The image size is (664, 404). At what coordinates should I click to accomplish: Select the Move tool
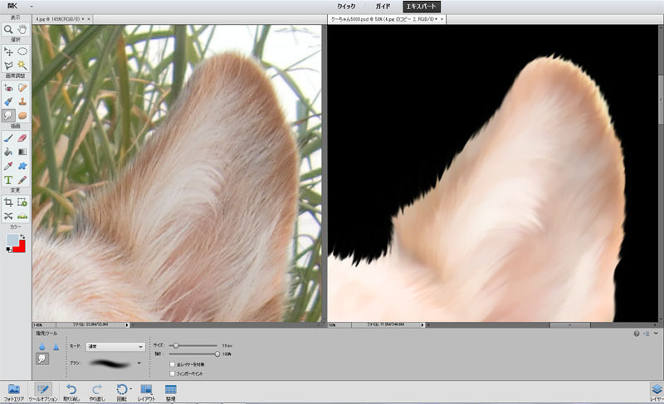[8, 51]
